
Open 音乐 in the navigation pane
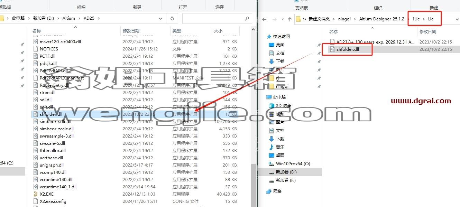tap(280, 147)
